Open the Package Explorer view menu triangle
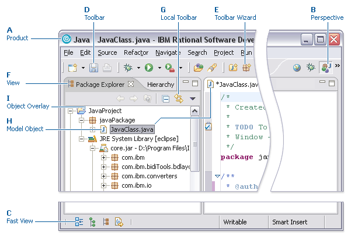Screen dimensions: 351x236 (x=193, y=98)
